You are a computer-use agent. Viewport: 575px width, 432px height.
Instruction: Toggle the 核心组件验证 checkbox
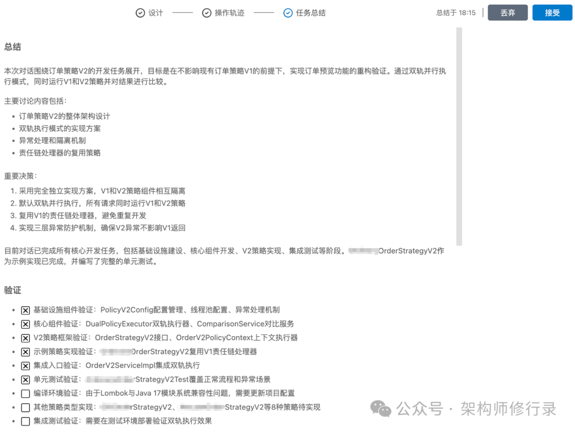(x=26, y=324)
